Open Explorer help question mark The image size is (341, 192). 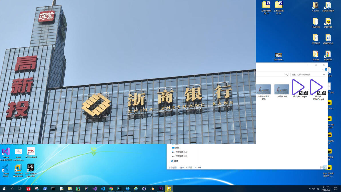click(326, 70)
